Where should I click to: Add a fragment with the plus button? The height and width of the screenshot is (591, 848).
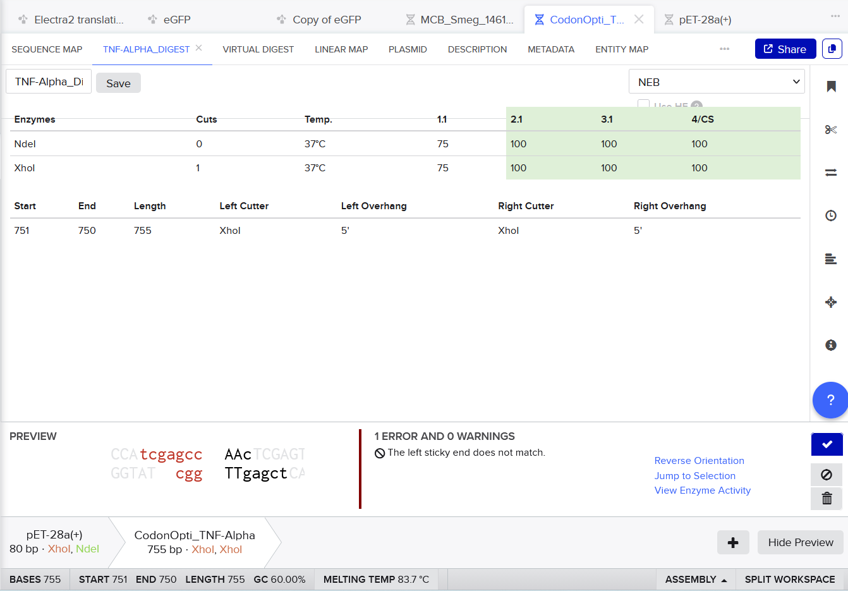pyautogui.click(x=733, y=542)
